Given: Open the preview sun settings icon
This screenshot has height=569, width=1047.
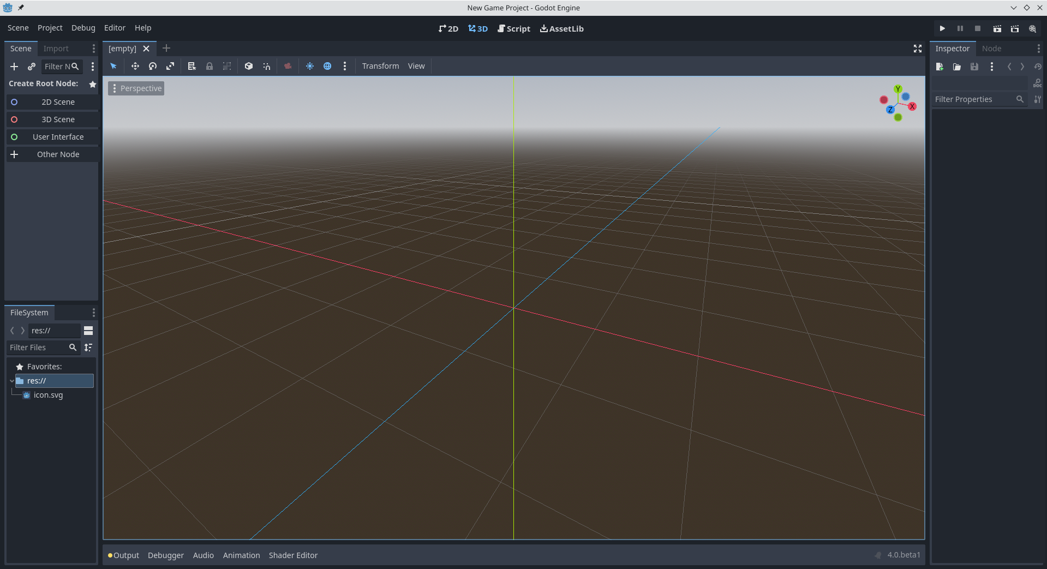Looking at the screenshot, I should pyautogui.click(x=310, y=66).
